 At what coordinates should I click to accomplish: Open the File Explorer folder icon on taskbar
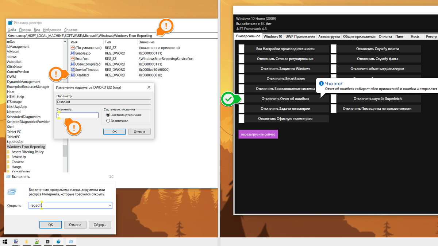tap(27, 241)
